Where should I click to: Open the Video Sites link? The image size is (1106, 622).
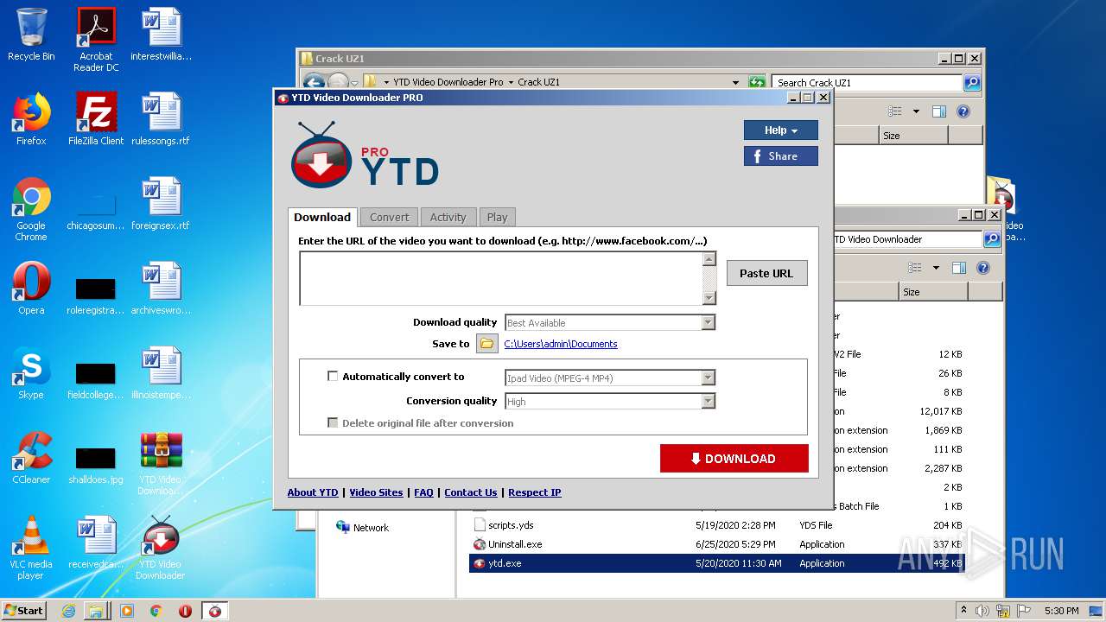(x=376, y=492)
